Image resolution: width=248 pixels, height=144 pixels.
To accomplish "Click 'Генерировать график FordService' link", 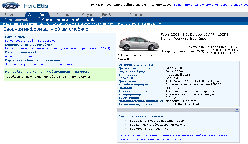I will point(30,41).
